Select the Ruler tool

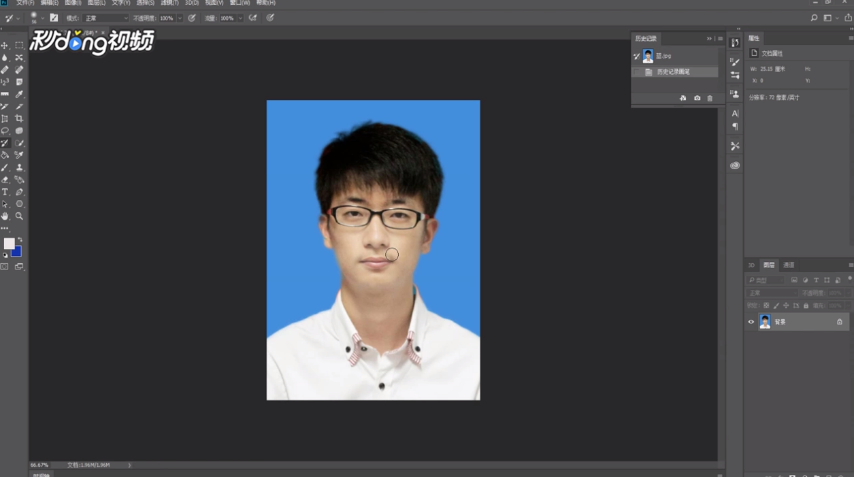[5, 94]
